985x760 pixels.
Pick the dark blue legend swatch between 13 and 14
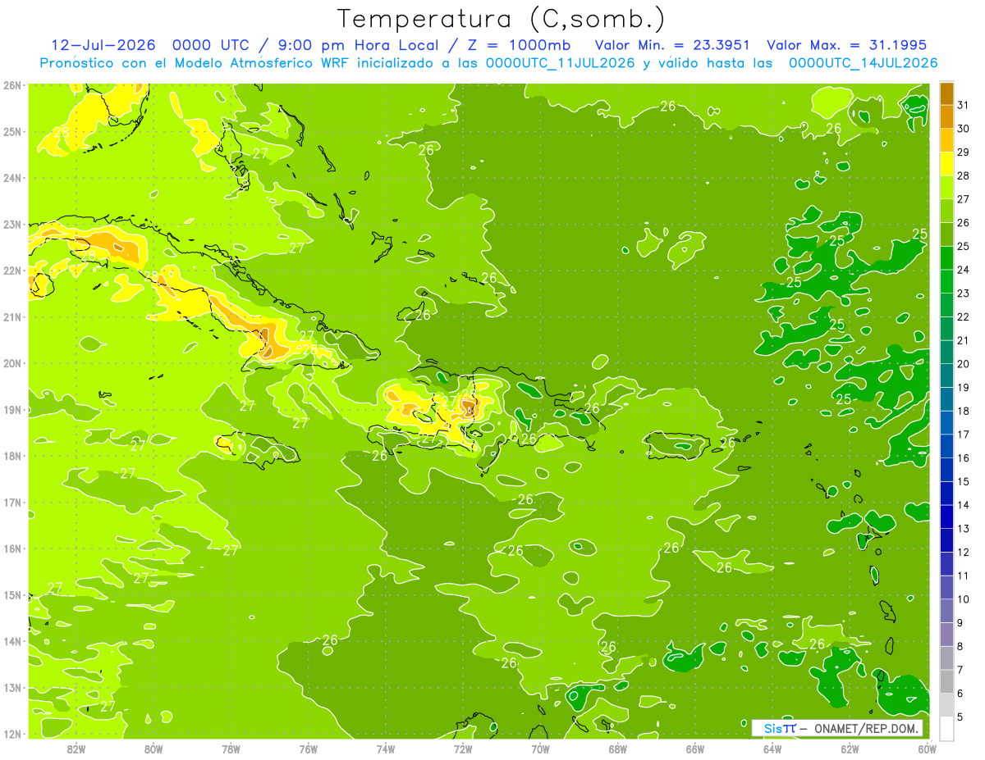[x=946, y=517]
